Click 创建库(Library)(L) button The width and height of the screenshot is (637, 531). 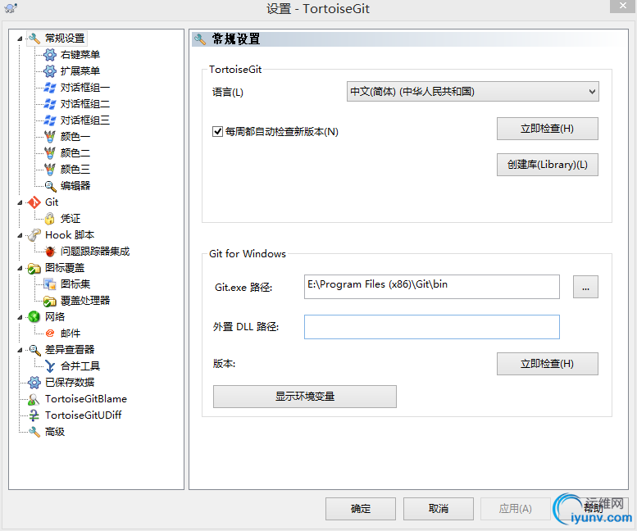tap(547, 165)
